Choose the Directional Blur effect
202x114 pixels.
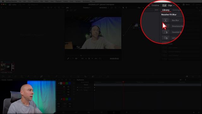(173, 26)
